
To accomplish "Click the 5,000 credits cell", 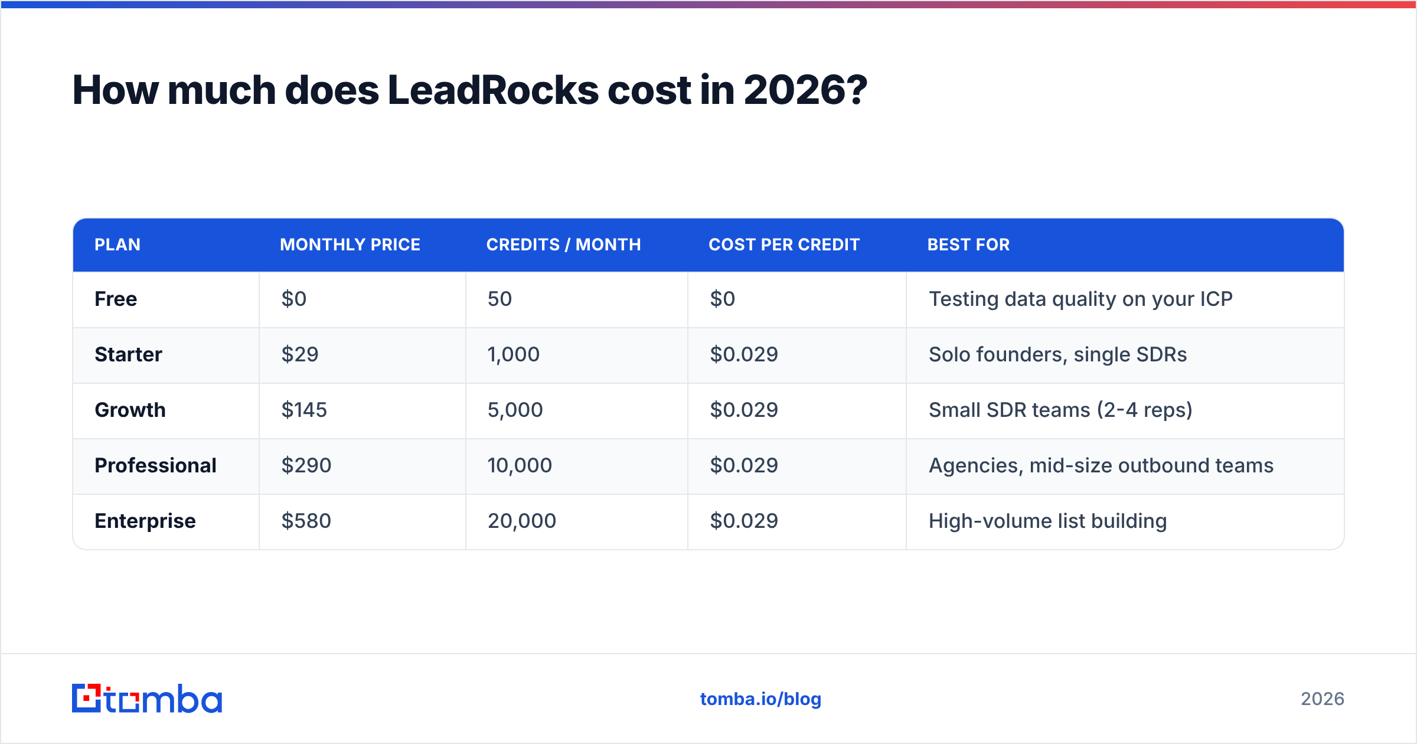I will (x=577, y=410).
